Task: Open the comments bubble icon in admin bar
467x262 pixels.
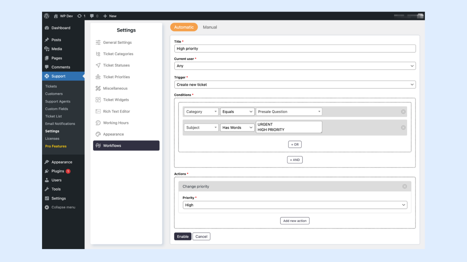Action: pyautogui.click(x=92, y=16)
